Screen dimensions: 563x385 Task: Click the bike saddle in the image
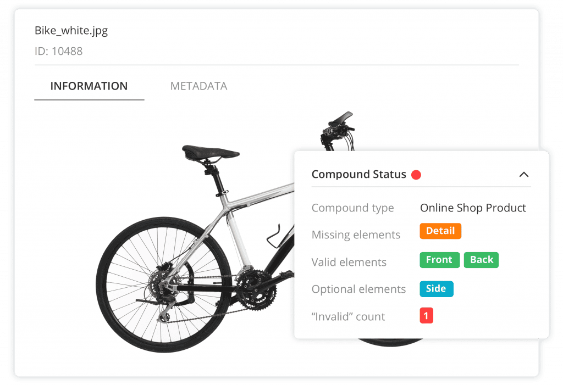click(x=210, y=152)
